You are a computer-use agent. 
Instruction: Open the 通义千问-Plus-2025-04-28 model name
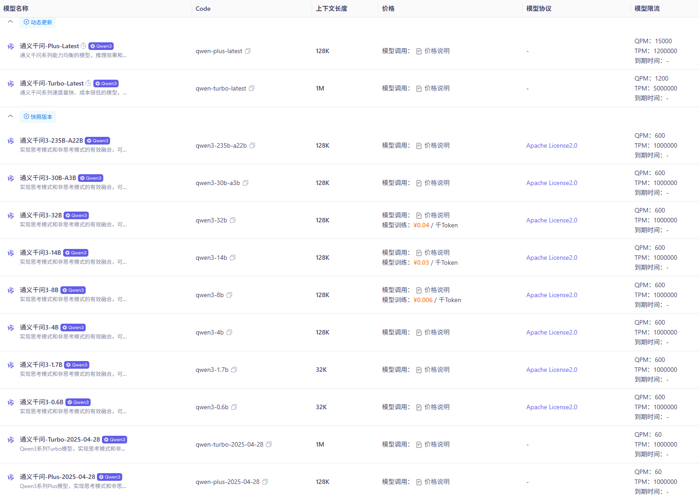click(58, 477)
